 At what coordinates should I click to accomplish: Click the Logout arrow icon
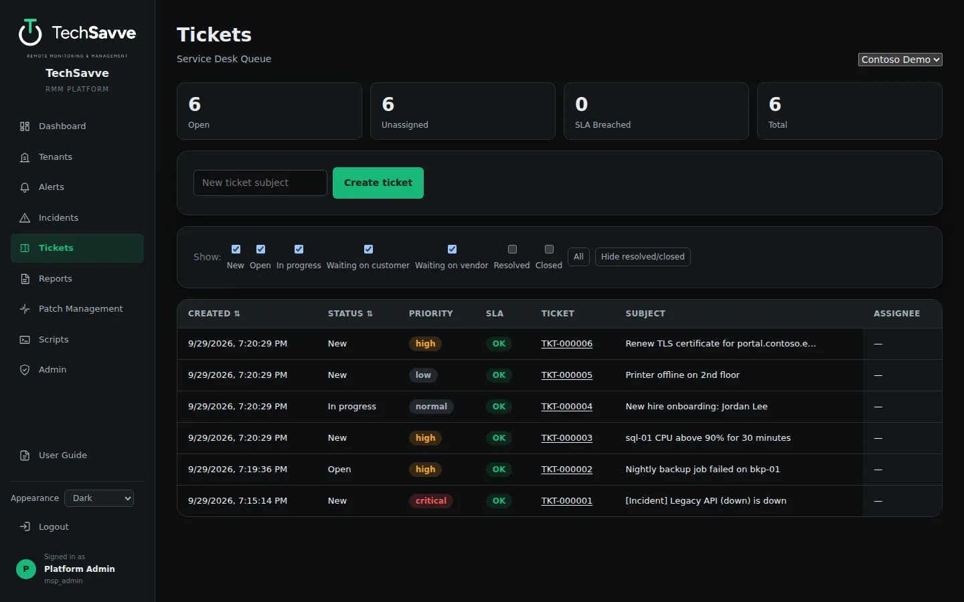(x=25, y=527)
